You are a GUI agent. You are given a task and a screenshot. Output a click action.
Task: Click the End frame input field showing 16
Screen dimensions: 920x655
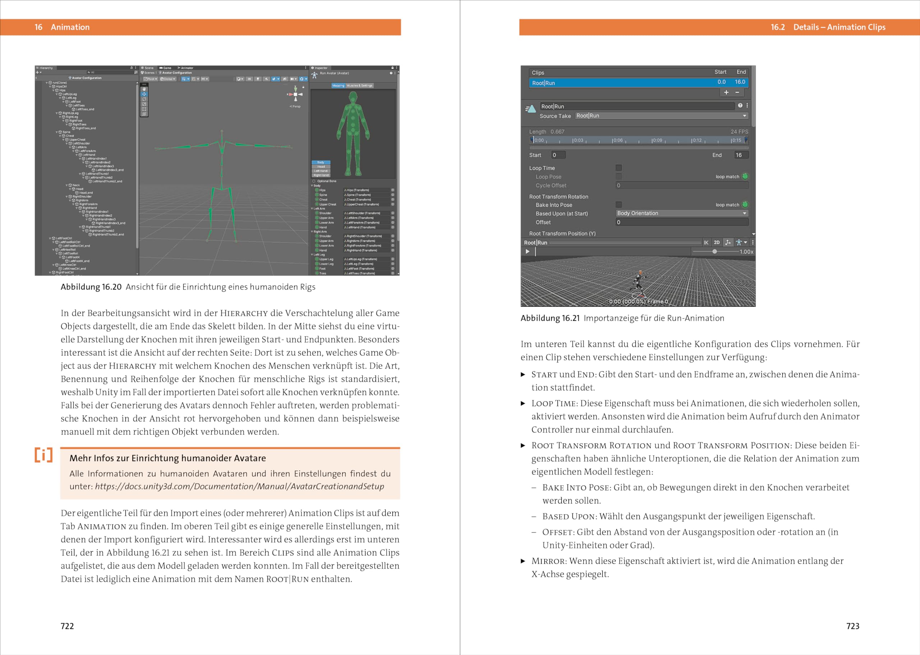pyautogui.click(x=741, y=155)
